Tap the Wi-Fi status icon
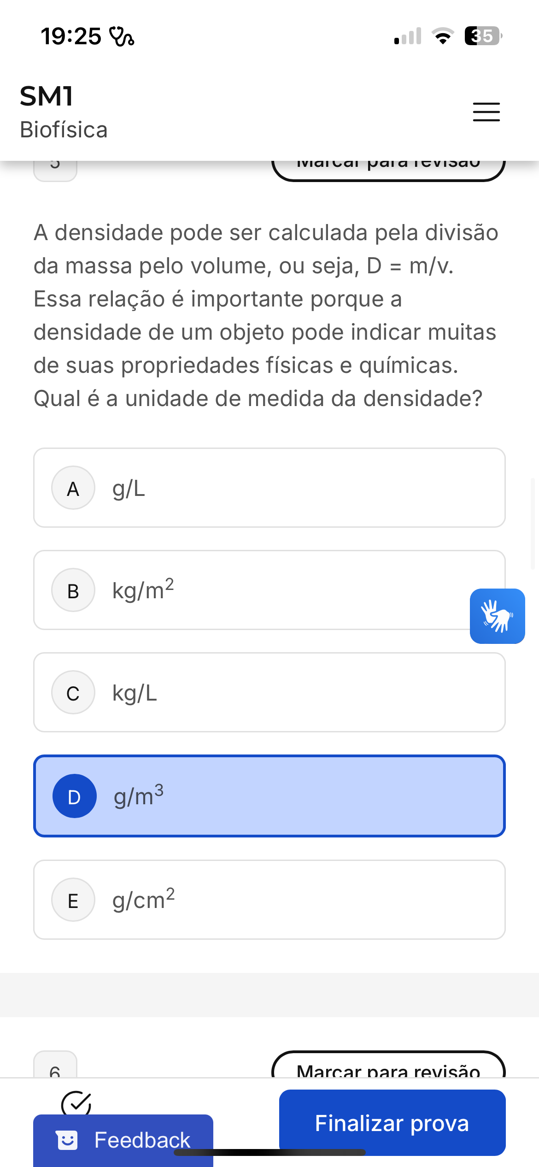Image resolution: width=539 pixels, height=1167 pixels. (x=442, y=36)
